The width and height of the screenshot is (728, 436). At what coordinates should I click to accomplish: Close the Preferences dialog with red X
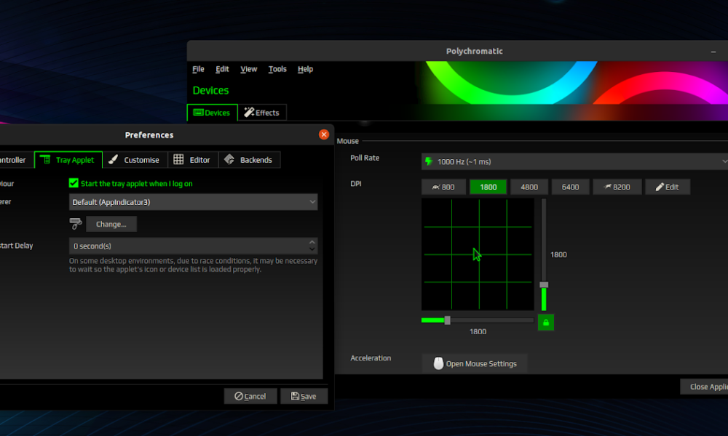pos(324,135)
